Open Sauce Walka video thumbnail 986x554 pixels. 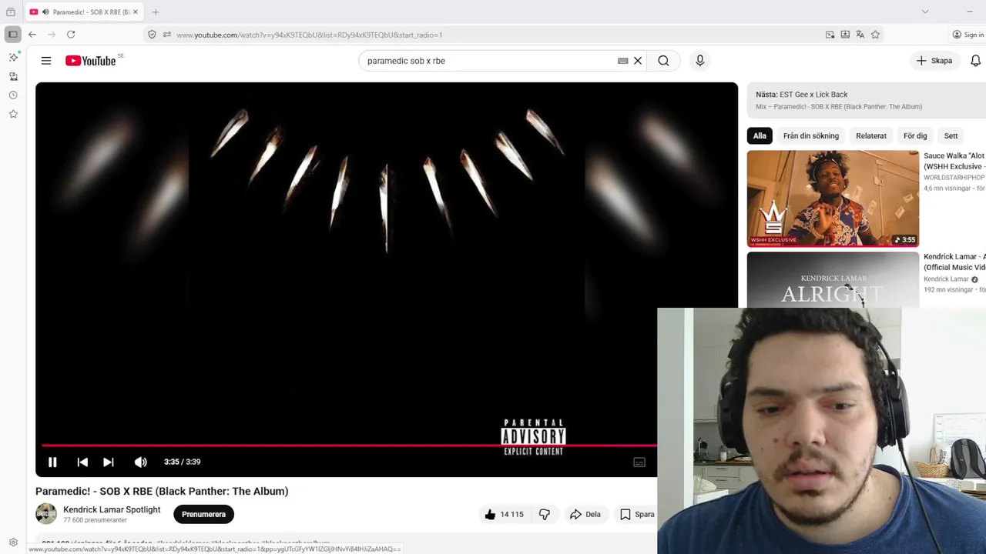833,199
